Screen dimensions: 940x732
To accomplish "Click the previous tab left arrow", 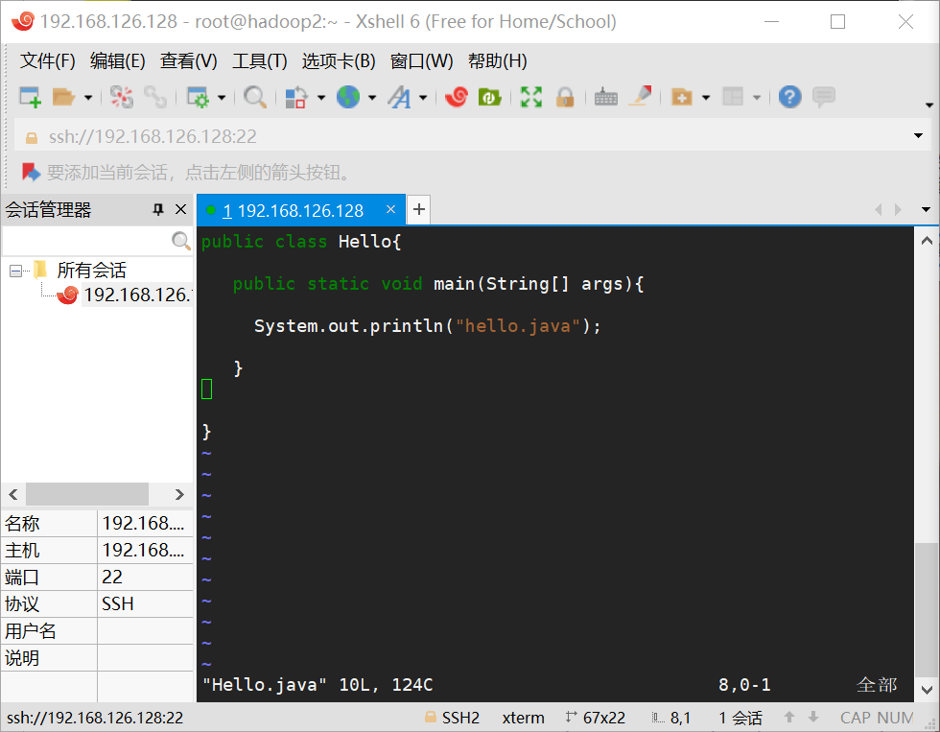I will click(879, 210).
